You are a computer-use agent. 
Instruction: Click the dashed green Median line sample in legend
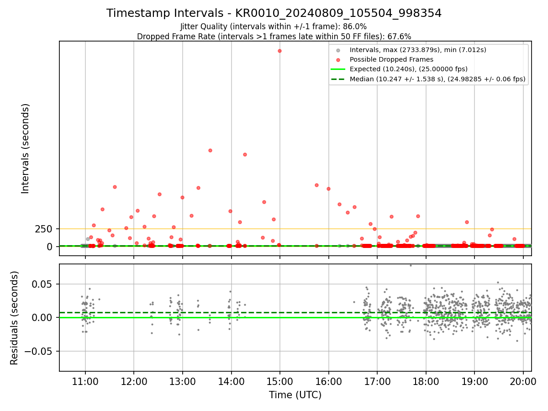(338, 79)
